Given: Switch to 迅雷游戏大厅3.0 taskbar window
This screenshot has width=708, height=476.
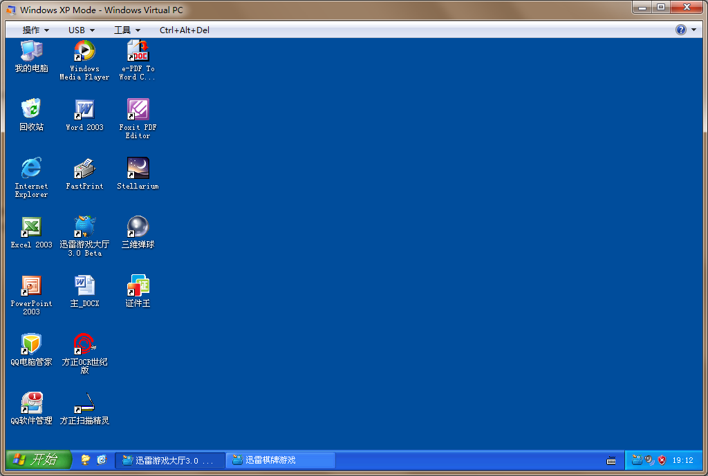Looking at the screenshot, I should (170, 460).
